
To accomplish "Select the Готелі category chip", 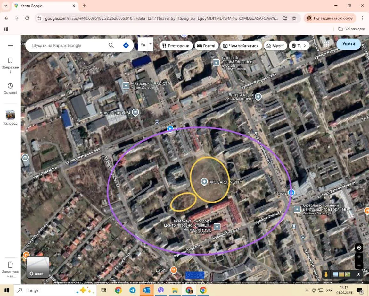I will (x=206, y=46).
